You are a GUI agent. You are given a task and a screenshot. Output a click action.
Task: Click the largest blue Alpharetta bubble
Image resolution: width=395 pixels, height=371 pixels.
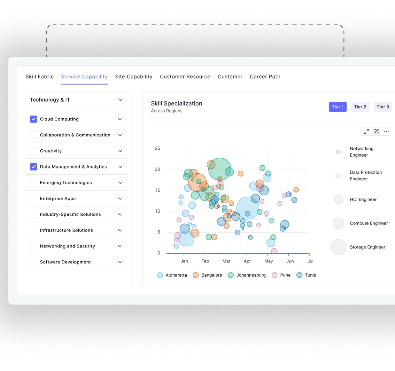pos(248,208)
